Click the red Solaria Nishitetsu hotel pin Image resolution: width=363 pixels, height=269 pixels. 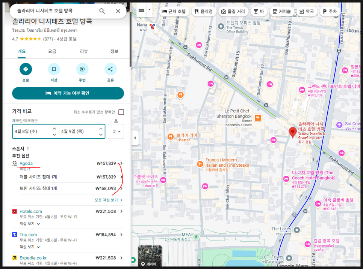pyautogui.click(x=293, y=133)
